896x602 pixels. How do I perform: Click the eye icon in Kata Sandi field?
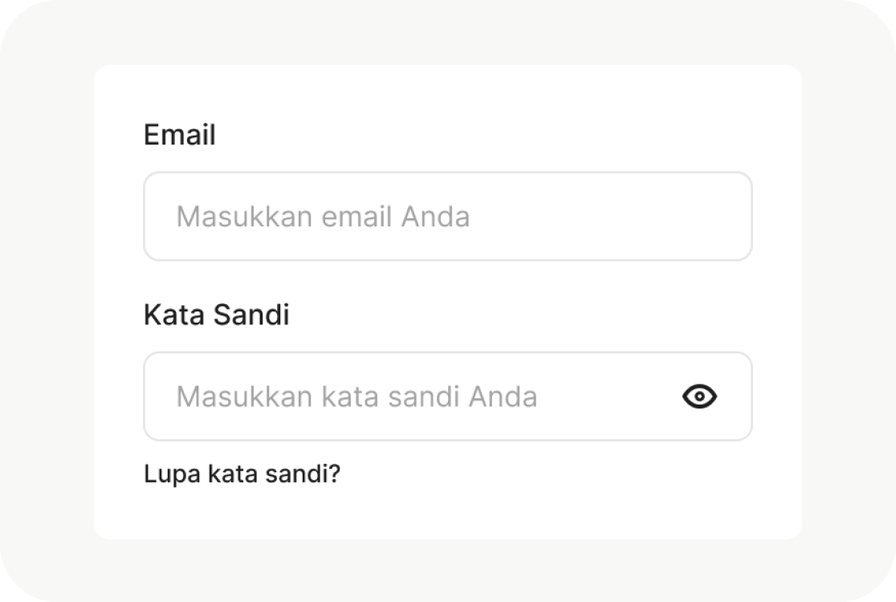[699, 397]
